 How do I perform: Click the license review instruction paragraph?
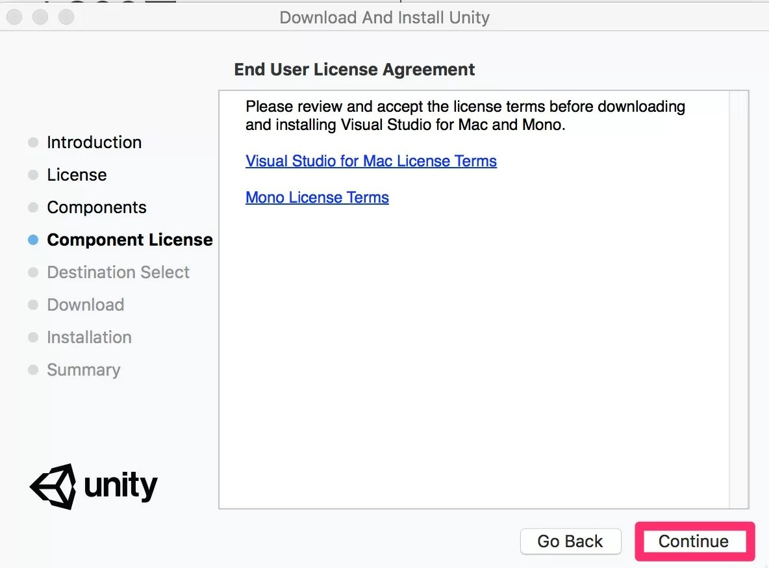pos(465,116)
